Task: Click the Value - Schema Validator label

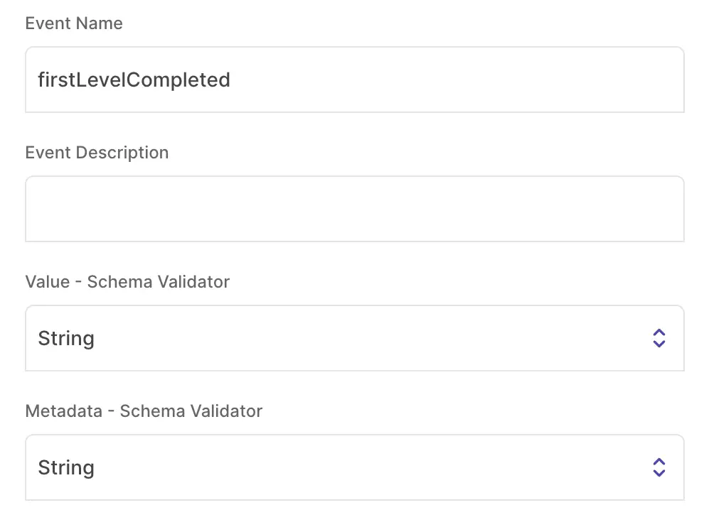Action: coord(127,282)
